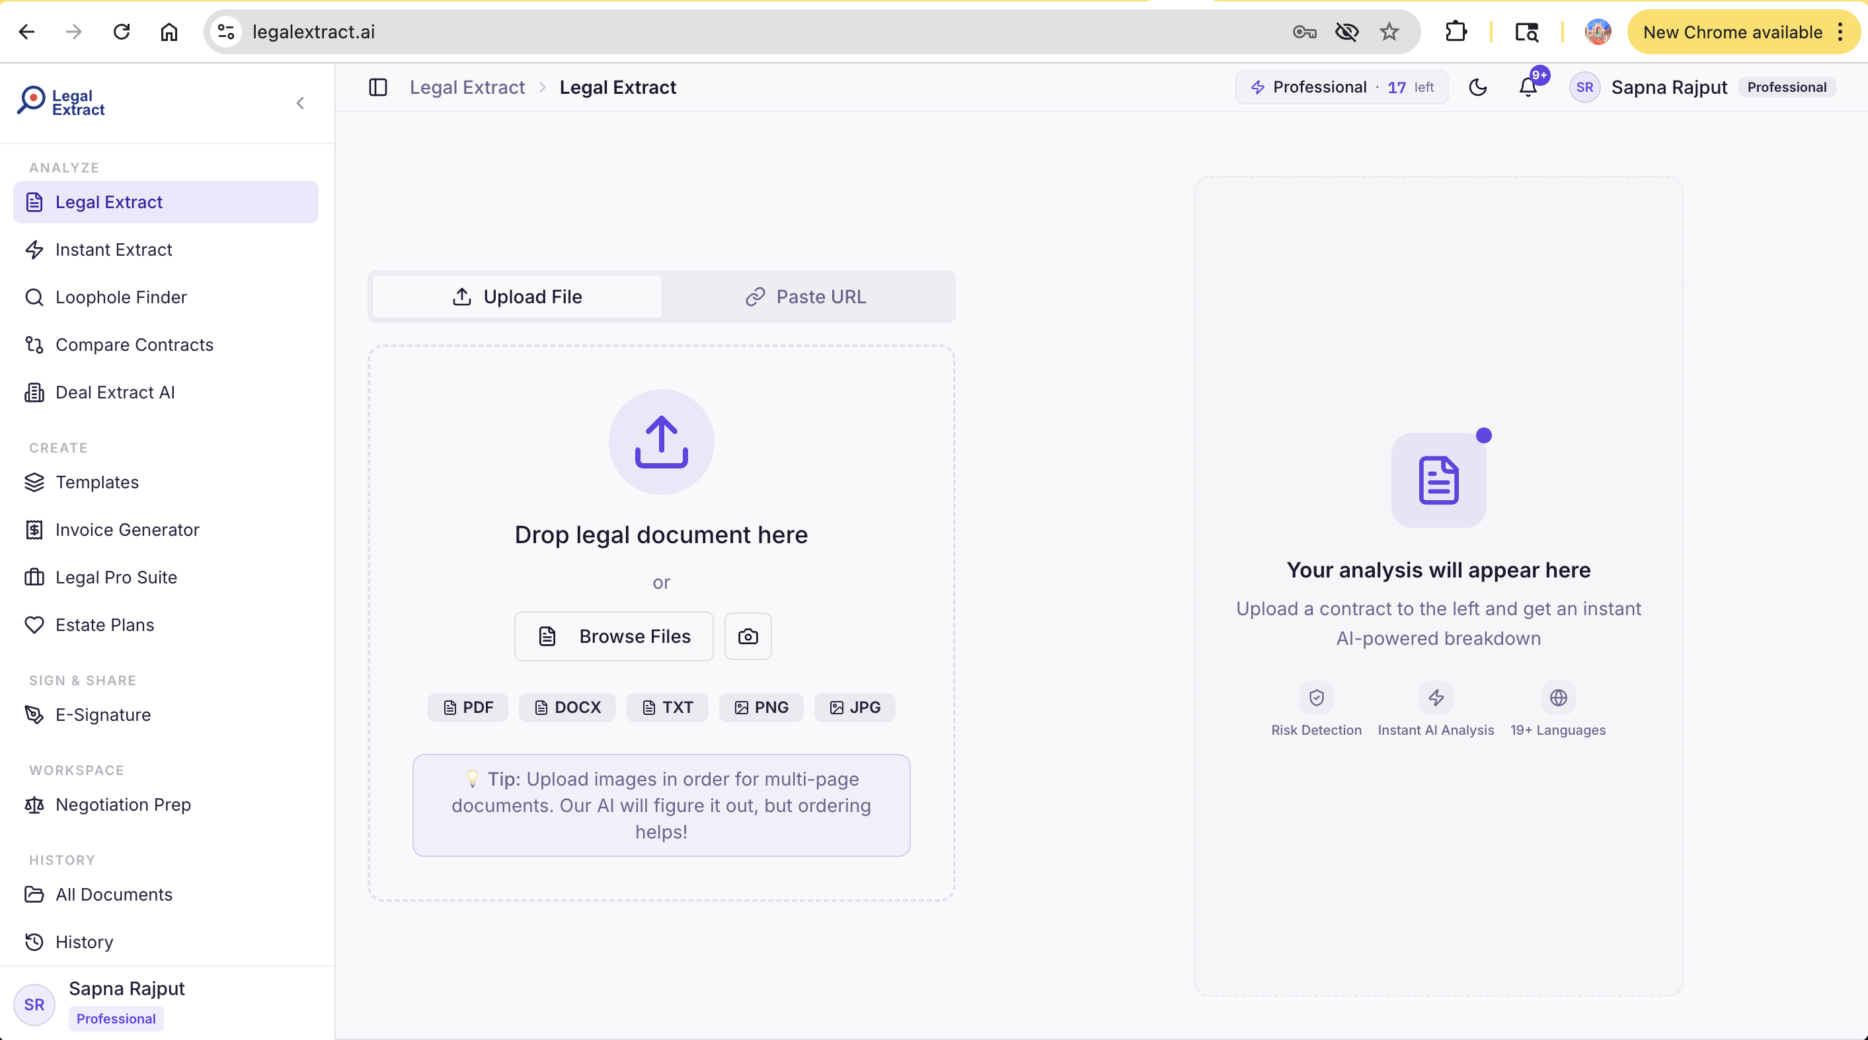
Task: Click the PNG format chip
Action: pos(761,708)
